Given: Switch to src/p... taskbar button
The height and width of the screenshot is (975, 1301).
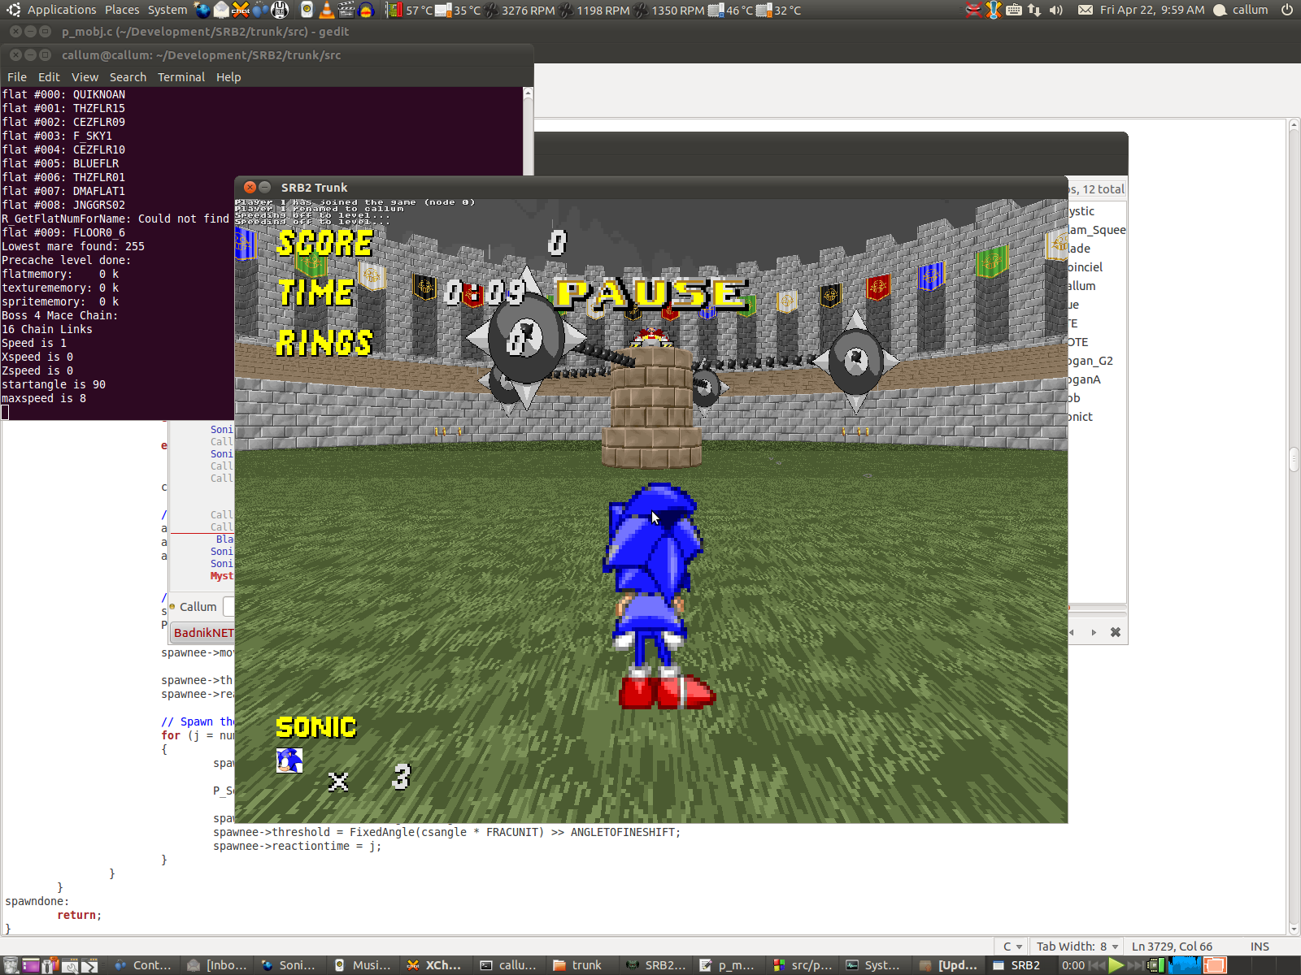Looking at the screenshot, I should point(803,965).
